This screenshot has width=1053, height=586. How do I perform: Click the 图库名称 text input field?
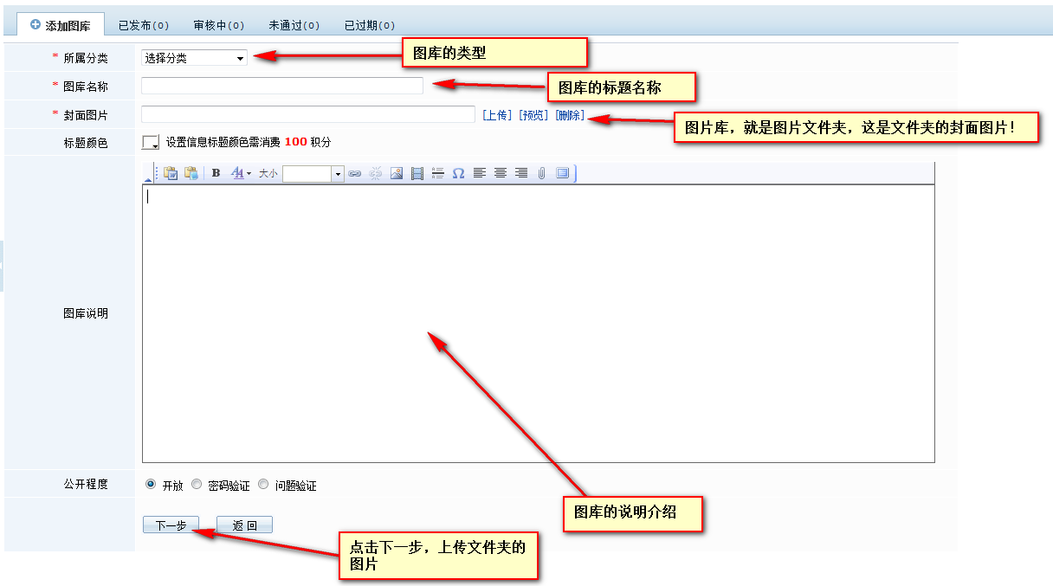[281, 86]
